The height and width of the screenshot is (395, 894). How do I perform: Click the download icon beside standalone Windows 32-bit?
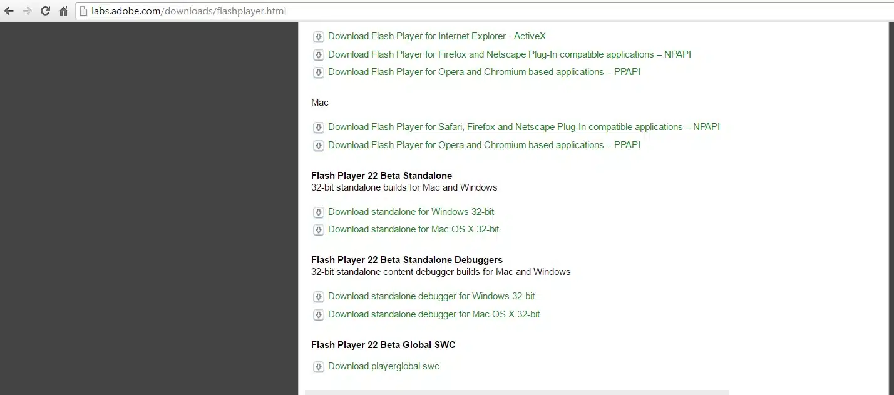[318, 212]
